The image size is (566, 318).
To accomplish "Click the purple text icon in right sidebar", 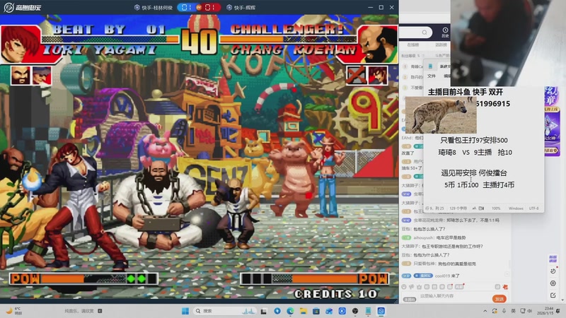I will click(x=553, y=259).
